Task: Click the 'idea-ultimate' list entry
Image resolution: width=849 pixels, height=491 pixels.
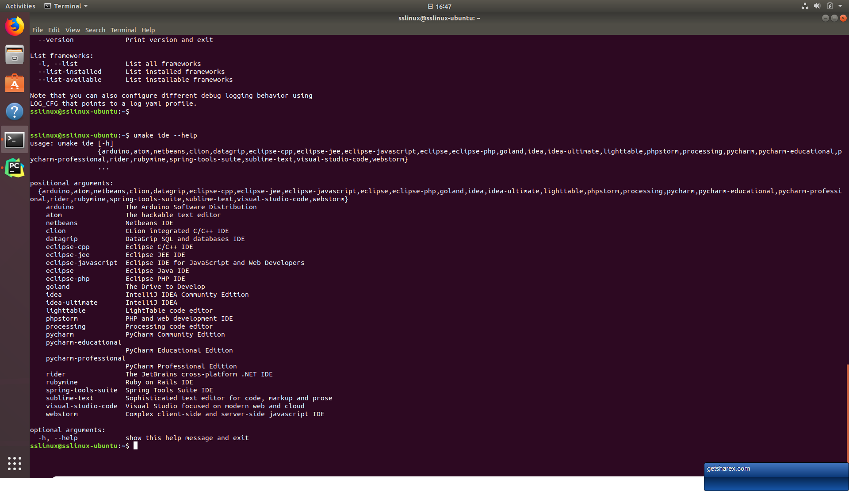Action: point(72,303)
